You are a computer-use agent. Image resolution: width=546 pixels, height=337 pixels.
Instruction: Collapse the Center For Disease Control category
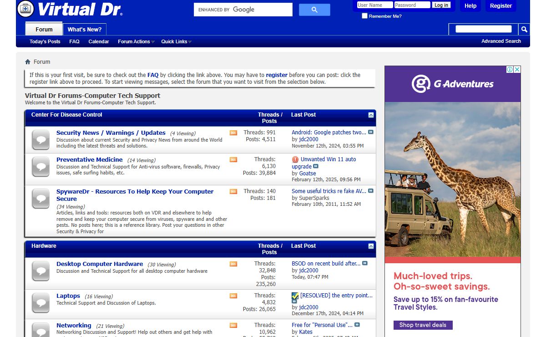371,115
